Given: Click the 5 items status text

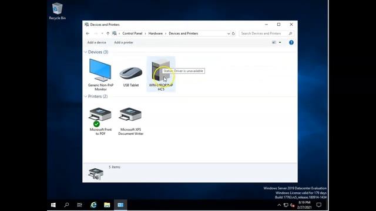Looking at the screenshot, I should click(x=115, y=167).
